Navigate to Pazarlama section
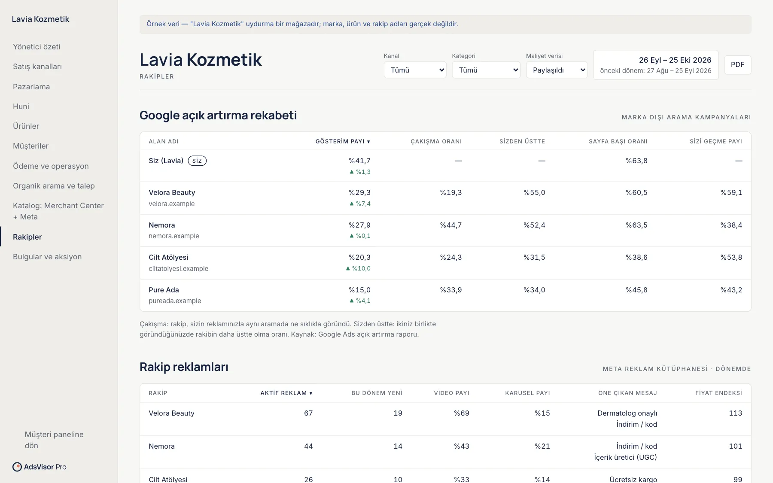The width and height of the screenshot is (773, 483). point(31,87)
